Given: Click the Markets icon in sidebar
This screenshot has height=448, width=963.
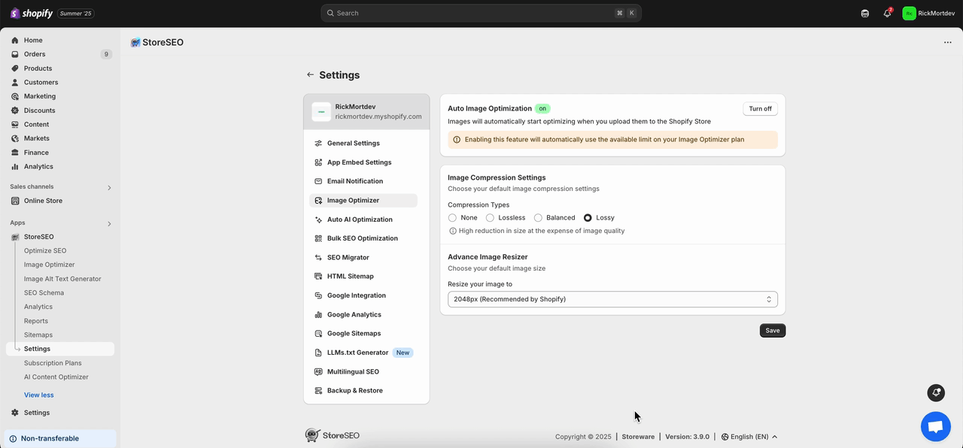Looking at the screenshot, I should point(15,138).
